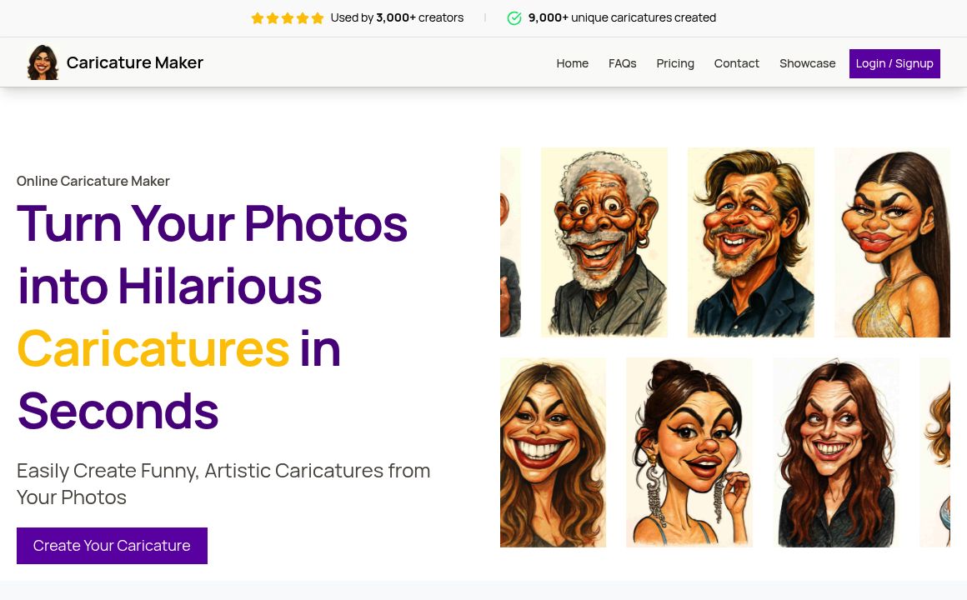Select the Selena Gomez caricature thumbnail
967x600 pixels.
point(689,452)
